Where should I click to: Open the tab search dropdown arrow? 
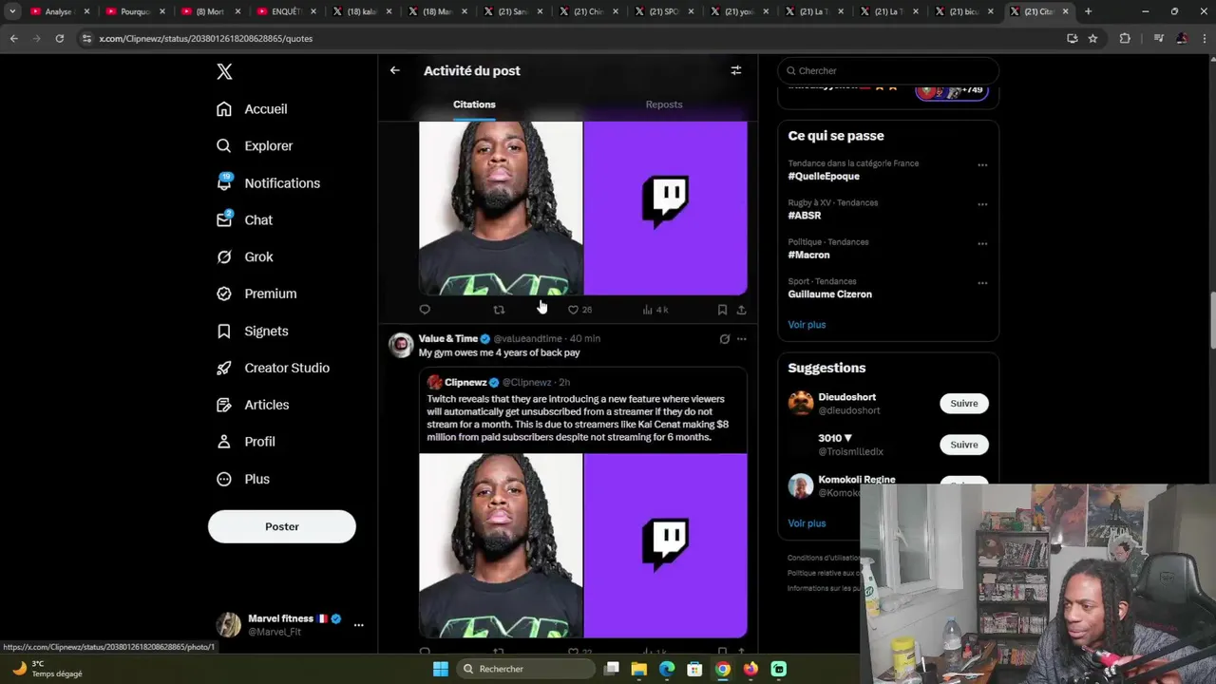12,11
